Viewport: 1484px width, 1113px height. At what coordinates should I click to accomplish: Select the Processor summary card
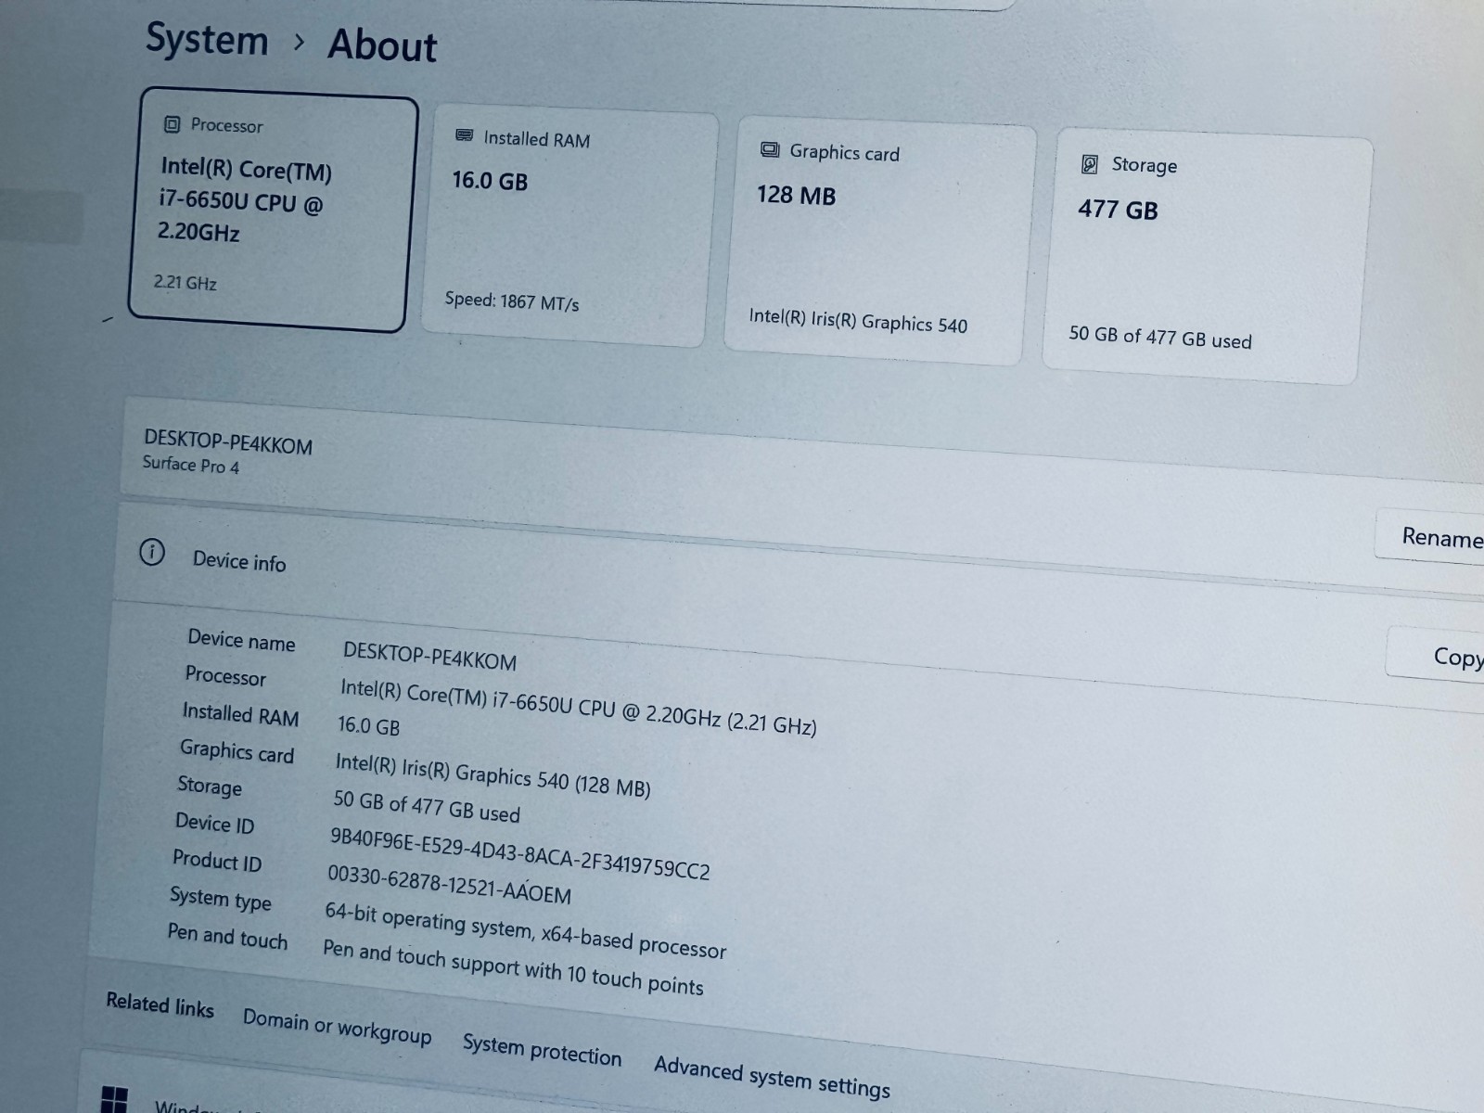tap(273, 210)
